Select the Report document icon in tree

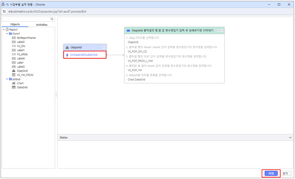7,29
